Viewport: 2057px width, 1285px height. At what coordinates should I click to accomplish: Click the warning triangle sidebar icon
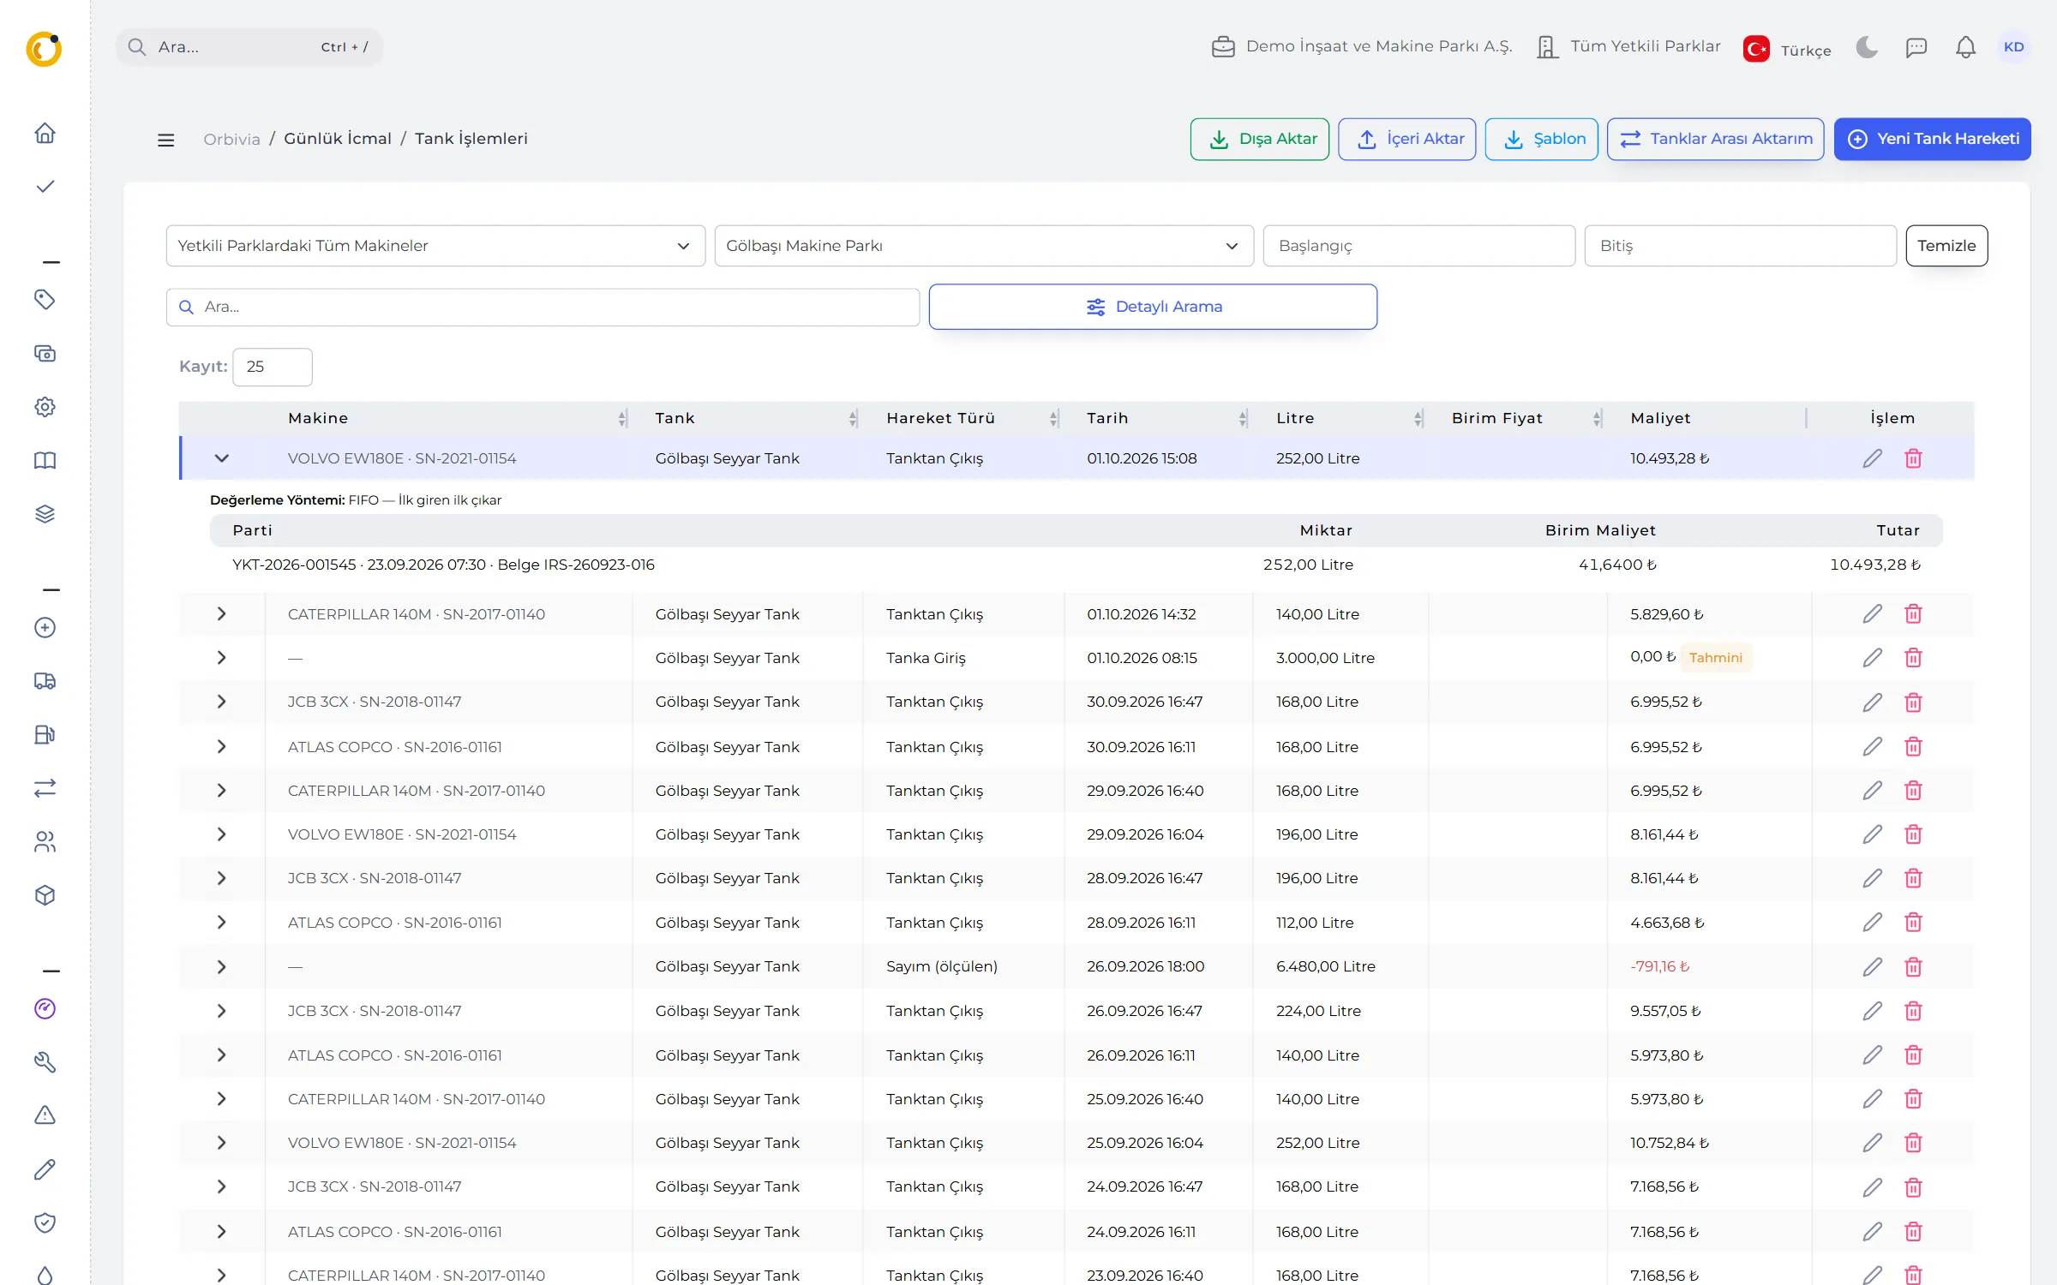point(45,1115)
